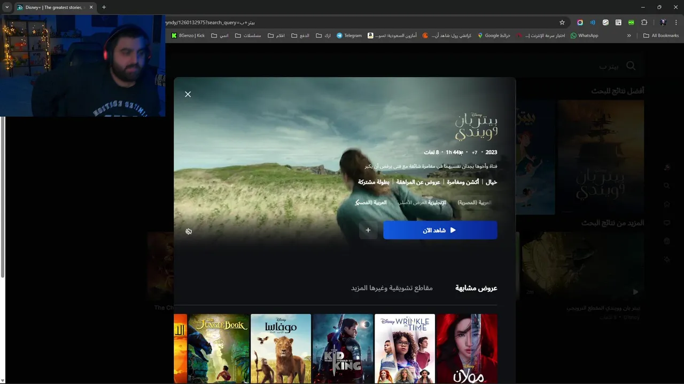This screenshot has height=384, width=684.
Task: Select العربية (الفصحى) audio version
Action: (x=371, y=203)
